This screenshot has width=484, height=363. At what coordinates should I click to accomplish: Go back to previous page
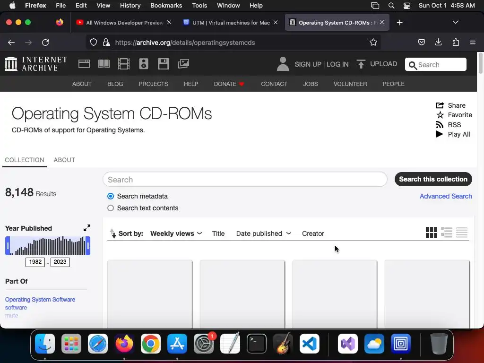pos(11,42)
